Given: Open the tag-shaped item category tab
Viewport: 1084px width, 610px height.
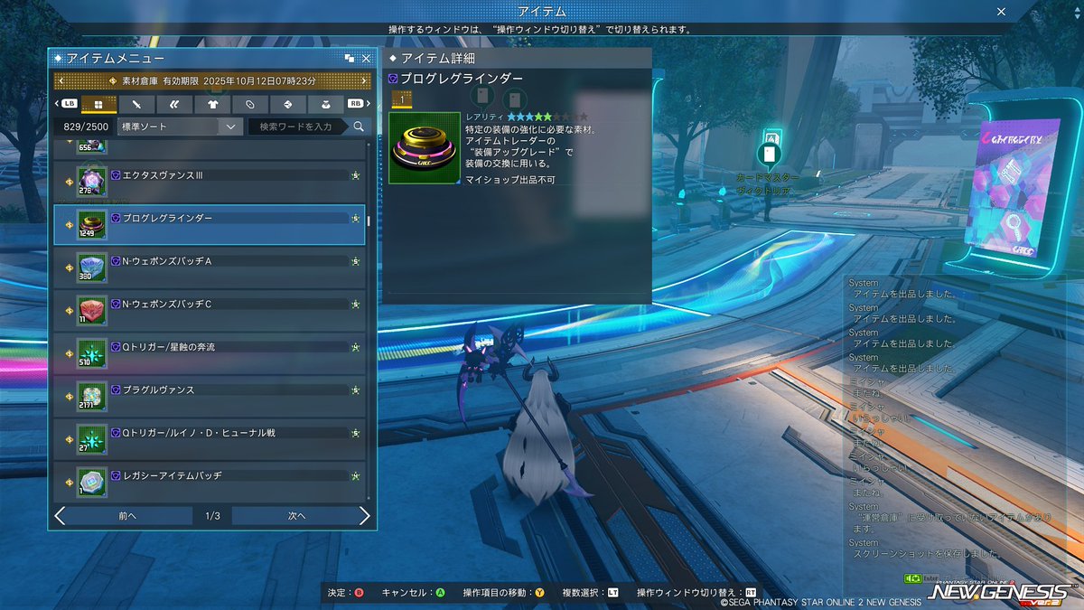Looking at the screenshot, I should click(x=250, y=104).
